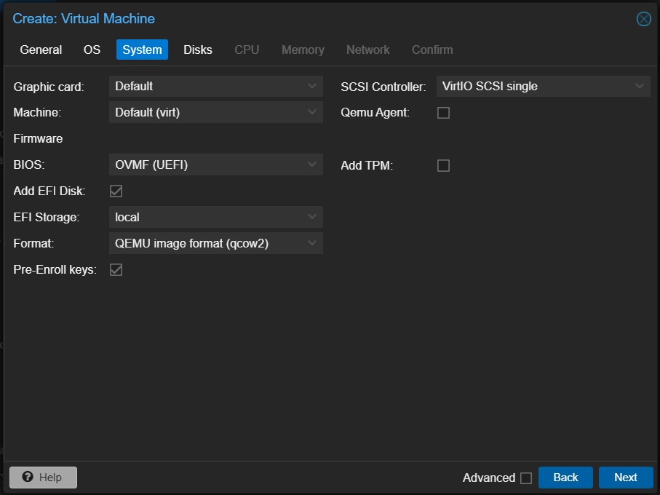The width and height of the screenshot is (660, 495).
Task: Click the Graphic card dropdown arrow
Action: tap(312, 87)
